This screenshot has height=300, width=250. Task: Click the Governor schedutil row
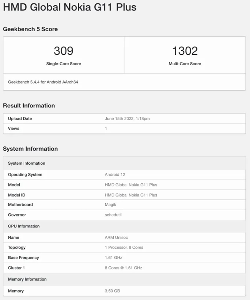125,215
